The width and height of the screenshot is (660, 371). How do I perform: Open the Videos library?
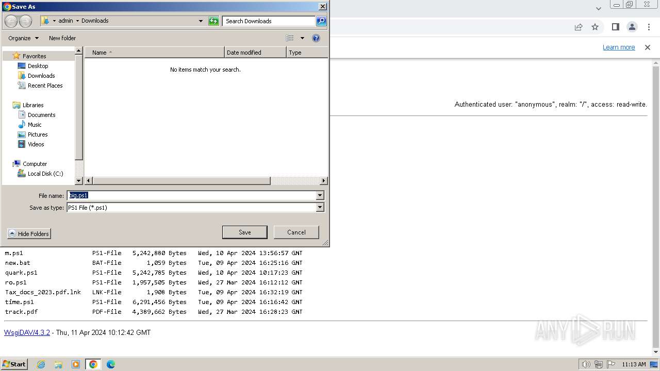coord(36,144)
